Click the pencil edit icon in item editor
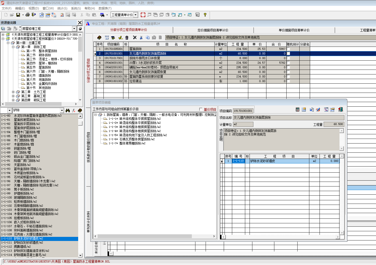The image size is (376, 265). 318,109
